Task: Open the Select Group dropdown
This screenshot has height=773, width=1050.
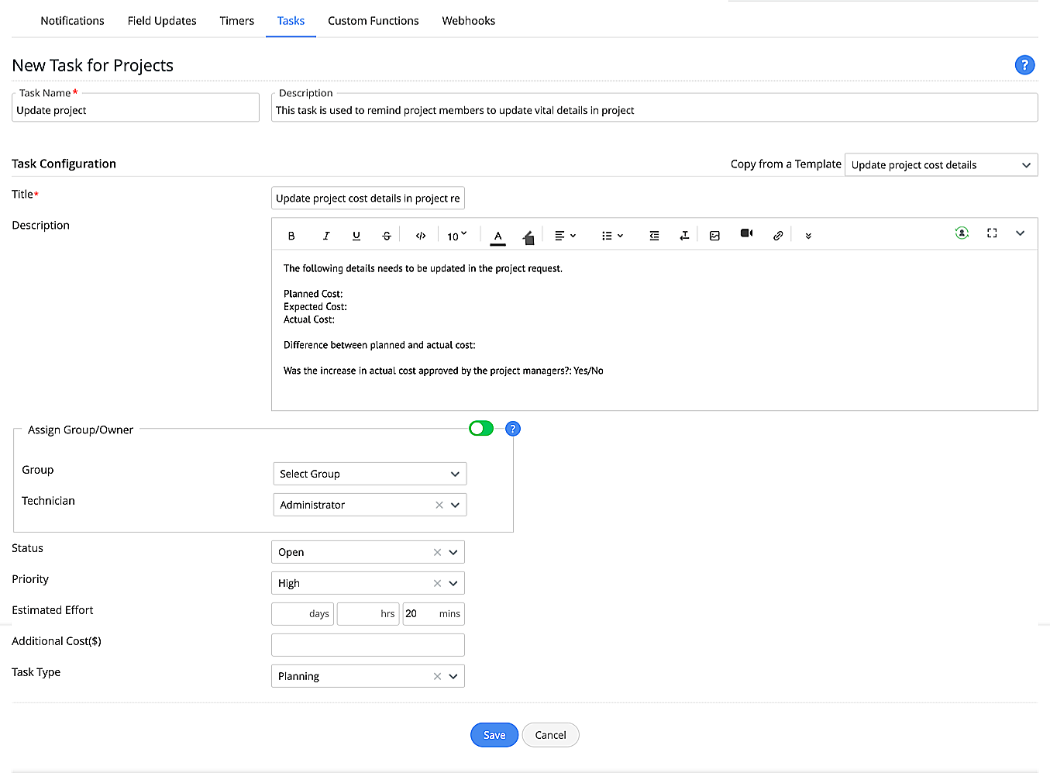Action: tap(370, 474)
